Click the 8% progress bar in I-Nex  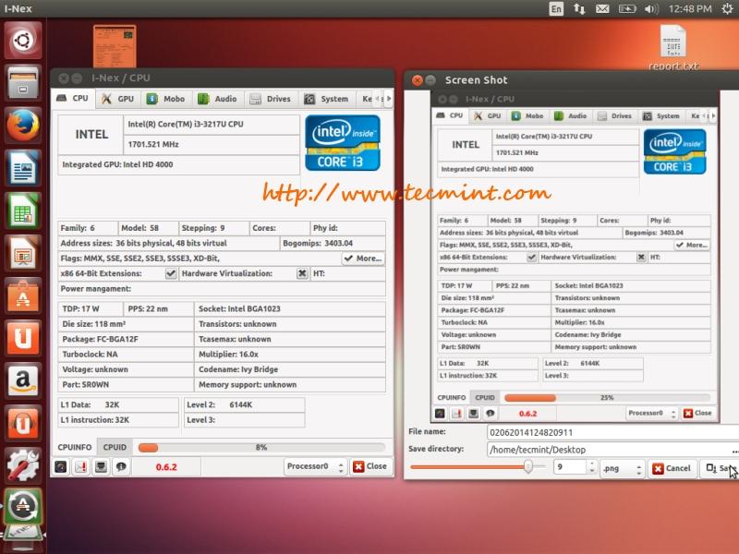(262, 447)
